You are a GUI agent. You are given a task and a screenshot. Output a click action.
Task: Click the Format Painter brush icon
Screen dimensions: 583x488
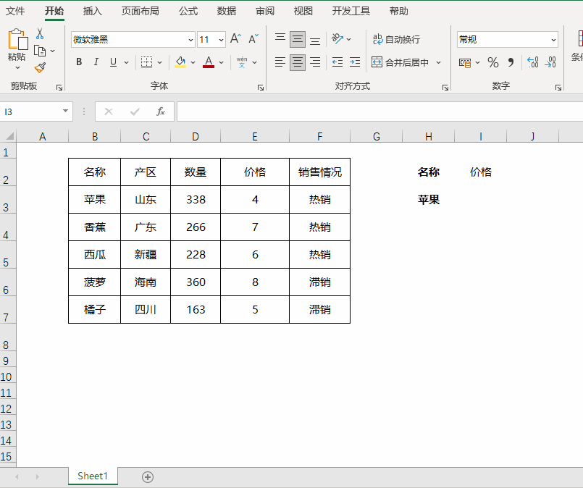click(x=40, y=67)
